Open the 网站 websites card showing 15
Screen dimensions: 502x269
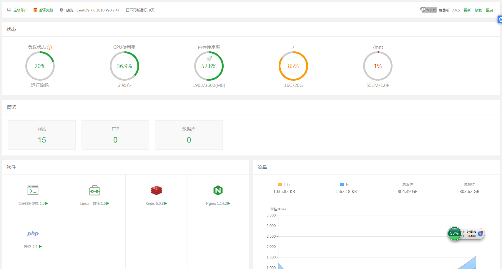[42, 135]
